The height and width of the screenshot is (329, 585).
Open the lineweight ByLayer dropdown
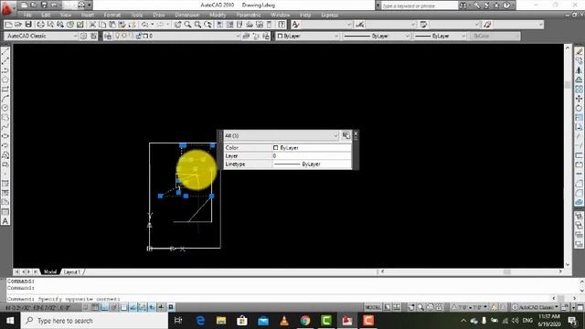pos(441,36)
